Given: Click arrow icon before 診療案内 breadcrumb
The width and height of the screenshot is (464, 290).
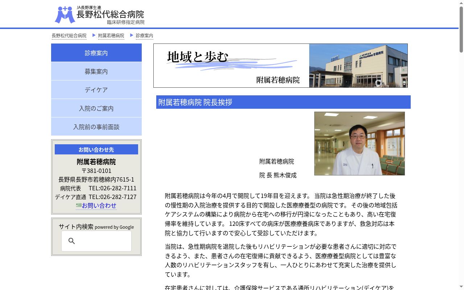Looking at the screenshot, I should click(132, 35).
